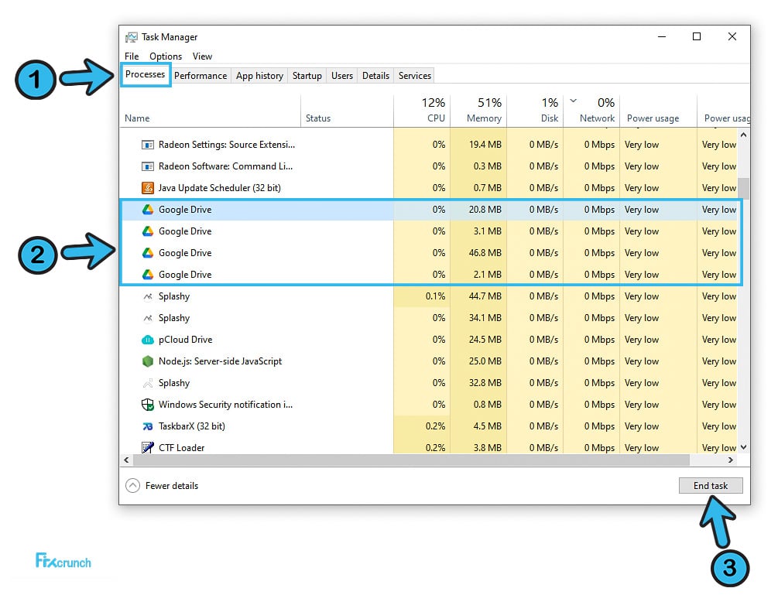The image size is (778, 595).
Task: Click the horizontal scrollbar left arrow
Action: pos(126,460)
